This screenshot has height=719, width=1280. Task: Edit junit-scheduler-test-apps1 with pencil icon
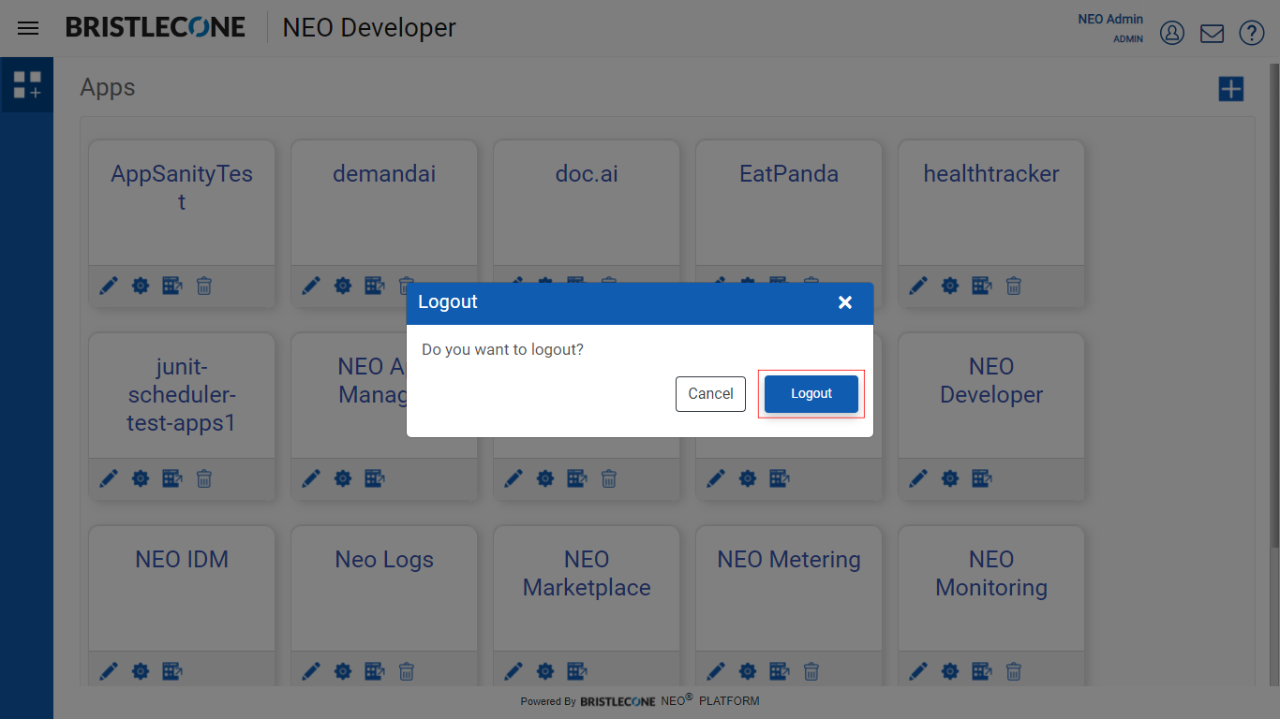pyautogui.click(x=109, y=478)
